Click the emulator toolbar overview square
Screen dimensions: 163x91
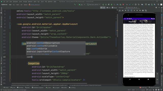click(x=140, y=11)
